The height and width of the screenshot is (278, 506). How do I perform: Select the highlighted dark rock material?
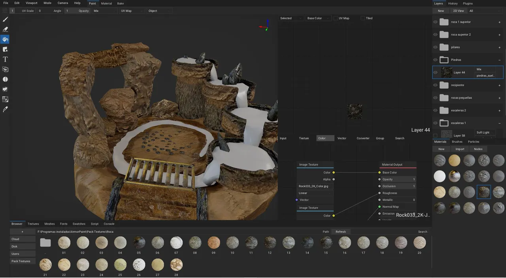[x=484, y=192]
